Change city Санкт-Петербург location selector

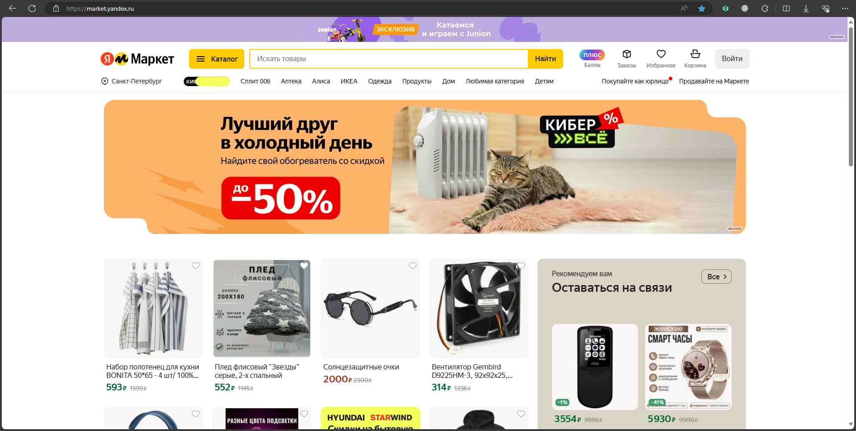pyautogui.click(x=132, y=81)
